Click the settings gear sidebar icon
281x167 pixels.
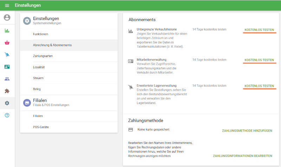[7, 103]
